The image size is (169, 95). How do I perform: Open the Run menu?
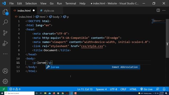(59, 3)
